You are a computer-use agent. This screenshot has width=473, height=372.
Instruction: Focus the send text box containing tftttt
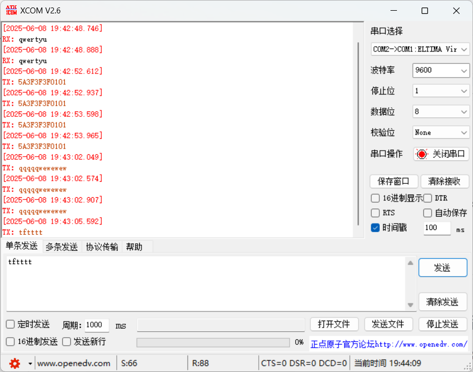click(206, 284)
